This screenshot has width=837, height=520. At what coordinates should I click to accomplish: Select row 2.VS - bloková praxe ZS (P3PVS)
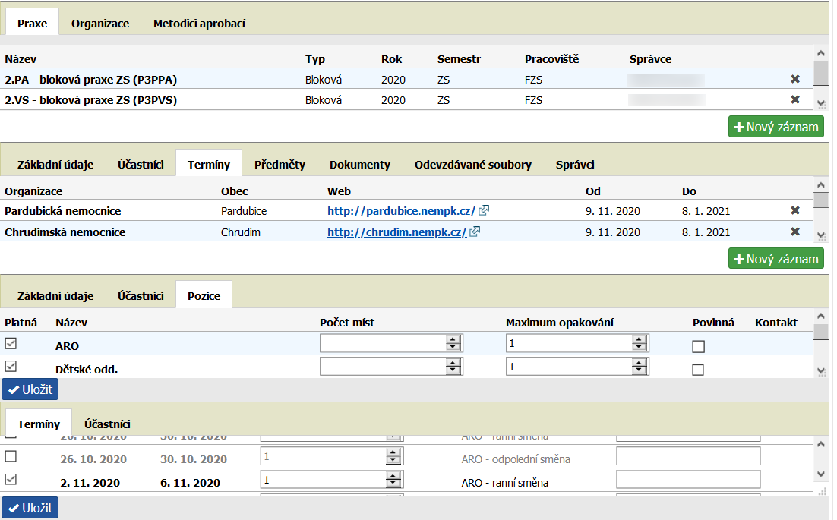click(406, 99)
